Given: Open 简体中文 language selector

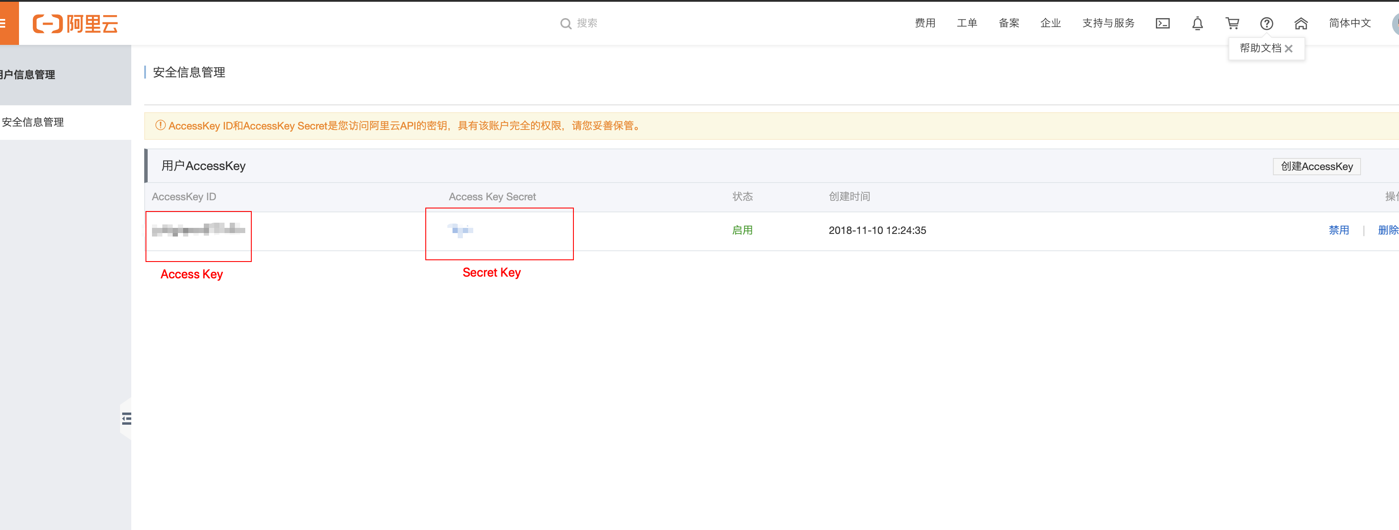Looking at the screenshot, I should [1350, 23].
